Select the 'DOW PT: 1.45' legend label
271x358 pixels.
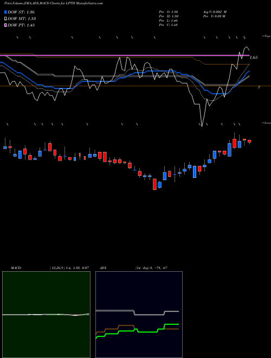(21, 25)
